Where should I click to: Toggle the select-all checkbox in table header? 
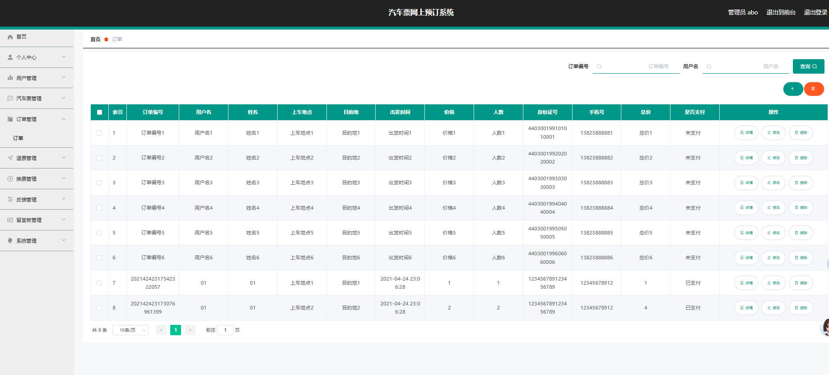99,112
